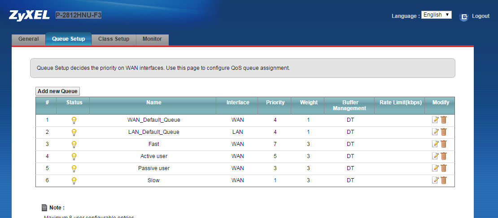
Task: Click the Priority column header
Action: click(x=275, y=103)
